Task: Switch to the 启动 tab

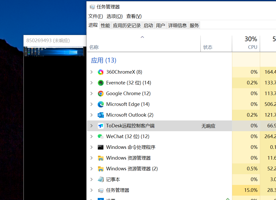Action: 148,26
